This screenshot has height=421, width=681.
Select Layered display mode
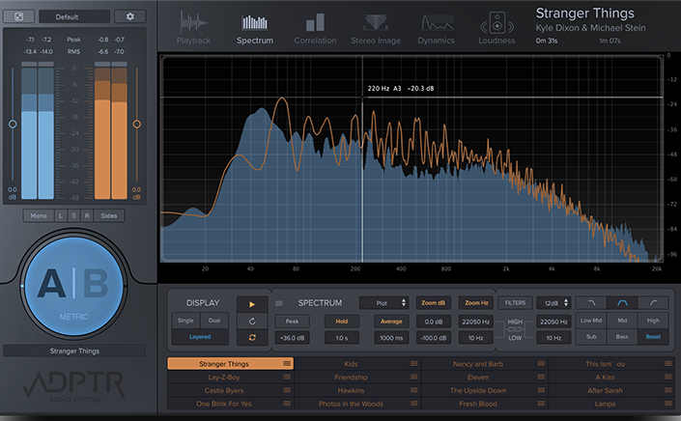200,337
